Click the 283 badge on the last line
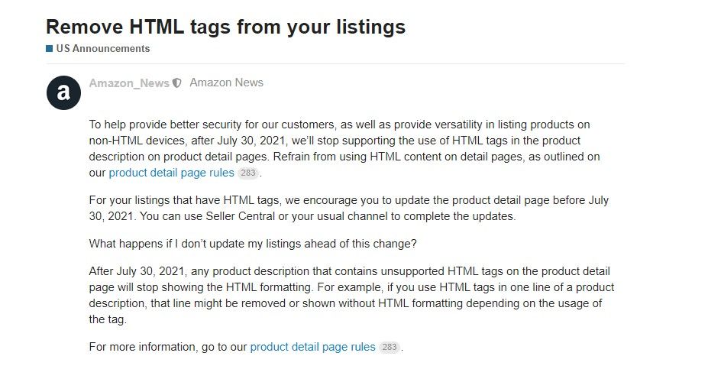Viewport: 708px width, 382px height. point(390,347)
